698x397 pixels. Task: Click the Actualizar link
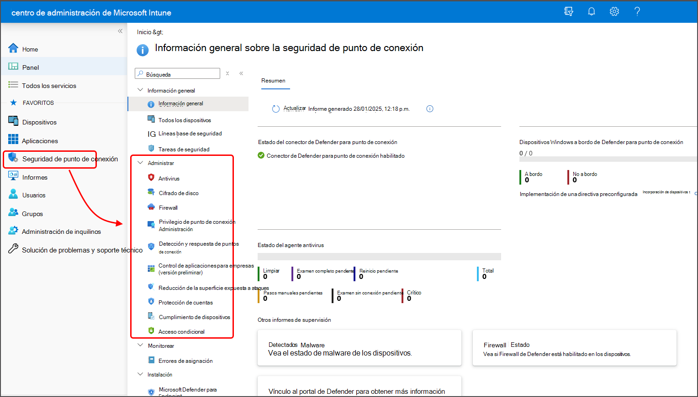click(295, 108)
